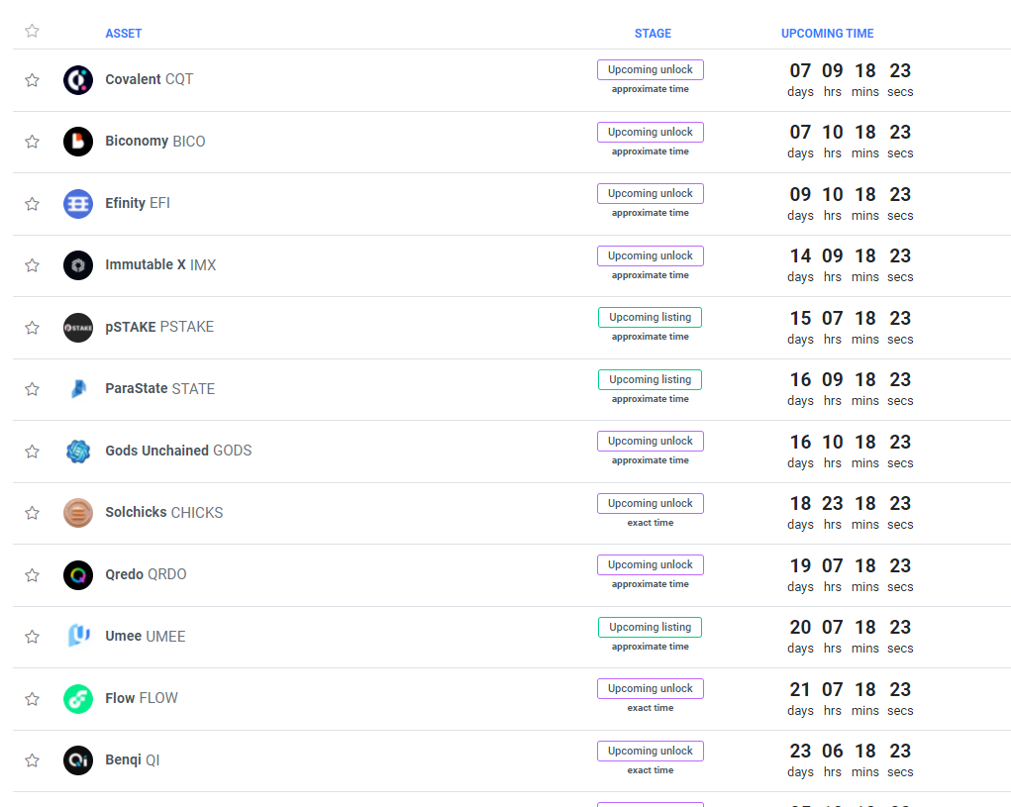View the Benqi QI asset
Screen dimensions: 1011x807
click(x=132, y=759)
